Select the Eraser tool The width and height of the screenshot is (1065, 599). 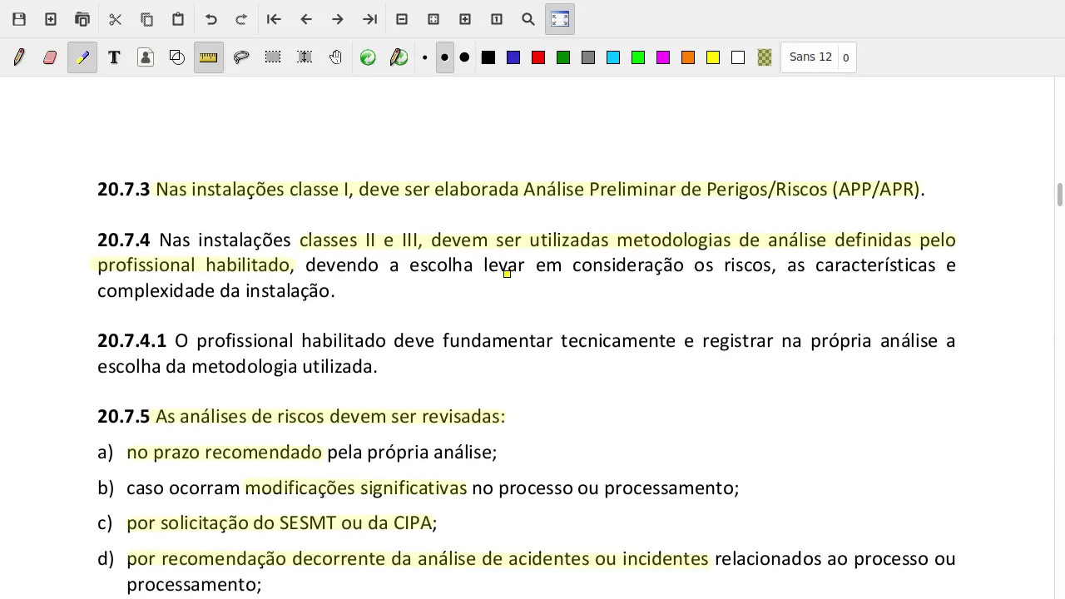50,57
